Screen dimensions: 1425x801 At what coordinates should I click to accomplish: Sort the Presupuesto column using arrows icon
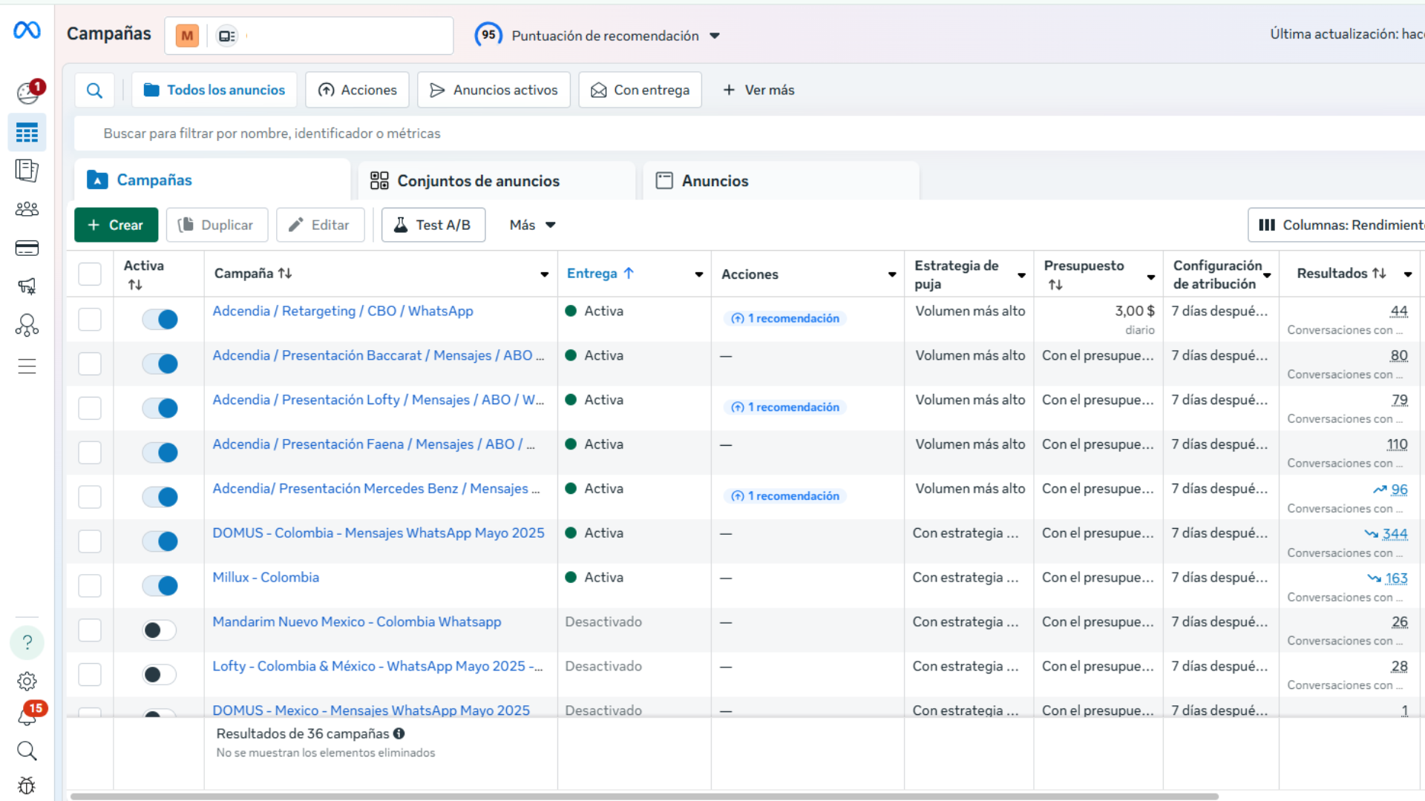(x=1055, y=285)
